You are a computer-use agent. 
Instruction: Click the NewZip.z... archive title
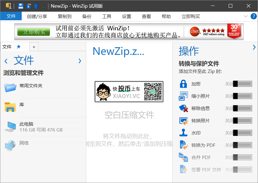click(119, 51)
